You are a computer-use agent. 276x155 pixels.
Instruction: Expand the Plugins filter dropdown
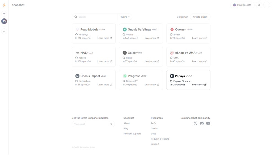(x=125, y=17)
